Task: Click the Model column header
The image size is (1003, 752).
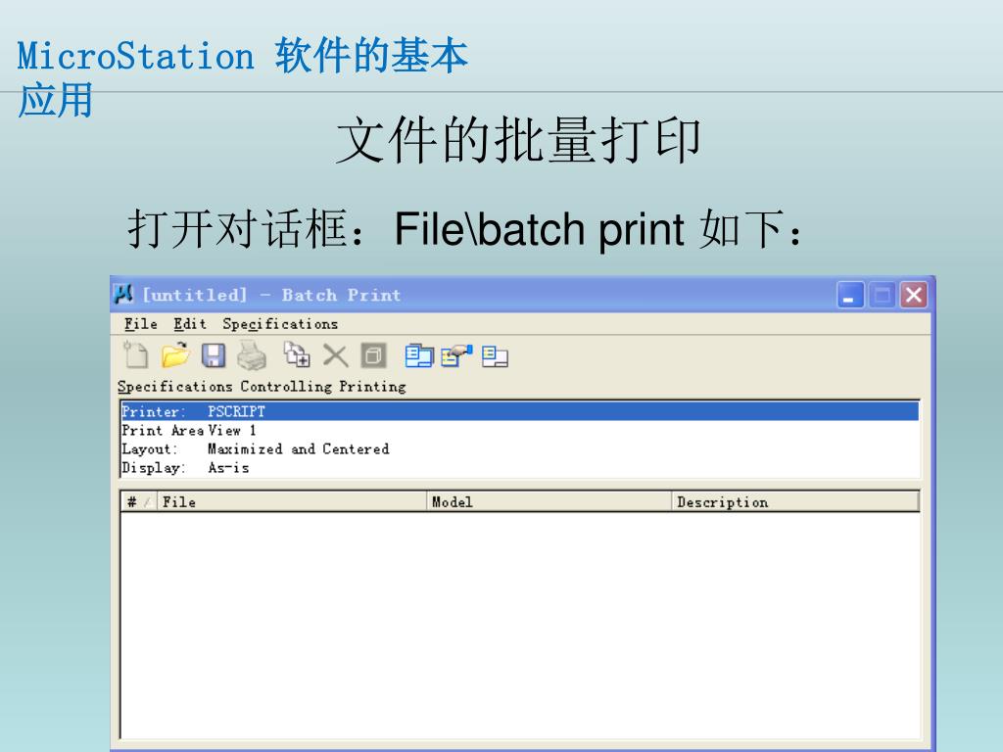Action: point(549,502)
